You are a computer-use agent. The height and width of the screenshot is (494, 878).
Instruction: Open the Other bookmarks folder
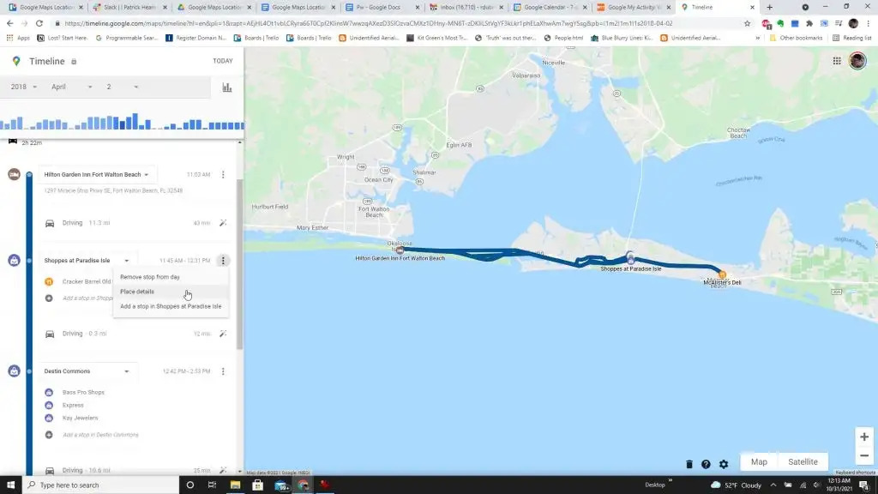click(x=796, y=38)
